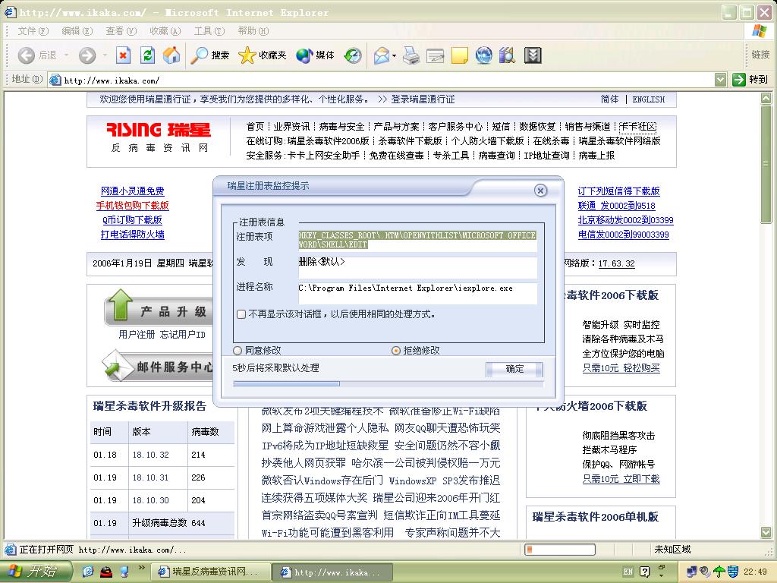The height and width of the screenshot is (583, 777).
Task: Click the ENGLISH language link
Action: coord(648,99)
